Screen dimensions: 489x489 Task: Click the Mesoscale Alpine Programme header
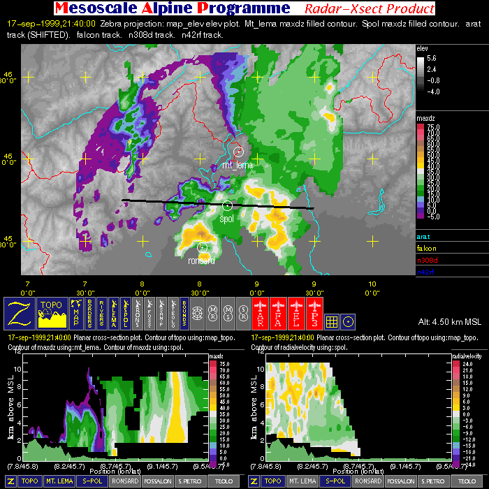point(173,8)
